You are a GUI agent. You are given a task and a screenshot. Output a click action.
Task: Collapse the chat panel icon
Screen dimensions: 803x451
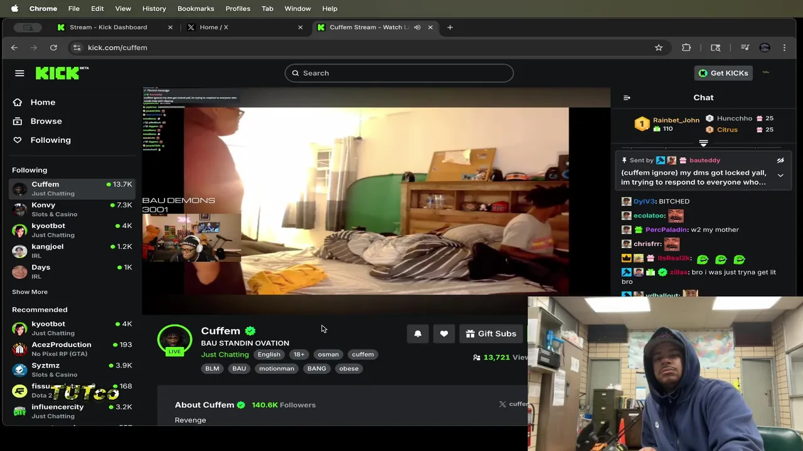coord(627,98)
